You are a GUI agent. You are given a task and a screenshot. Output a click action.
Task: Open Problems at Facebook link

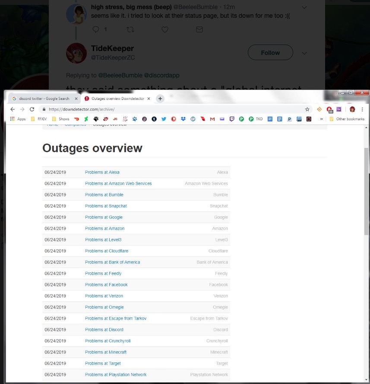(x=106, y=285)
